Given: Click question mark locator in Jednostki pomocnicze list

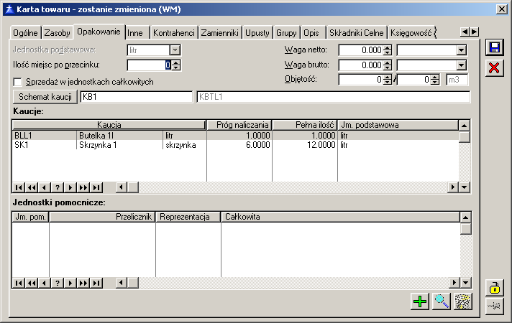Looking at the screenshot, I should click(58, 283).
